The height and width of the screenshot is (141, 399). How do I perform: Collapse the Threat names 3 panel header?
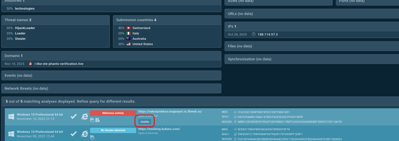tap(56, 20)
